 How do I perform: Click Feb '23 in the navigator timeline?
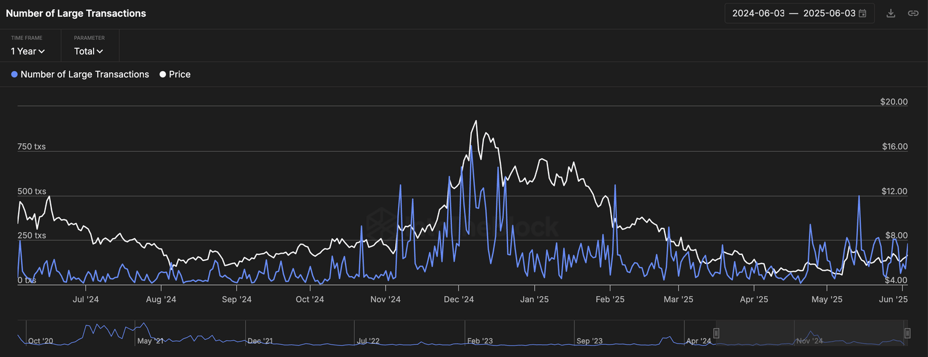pos(480,341)
